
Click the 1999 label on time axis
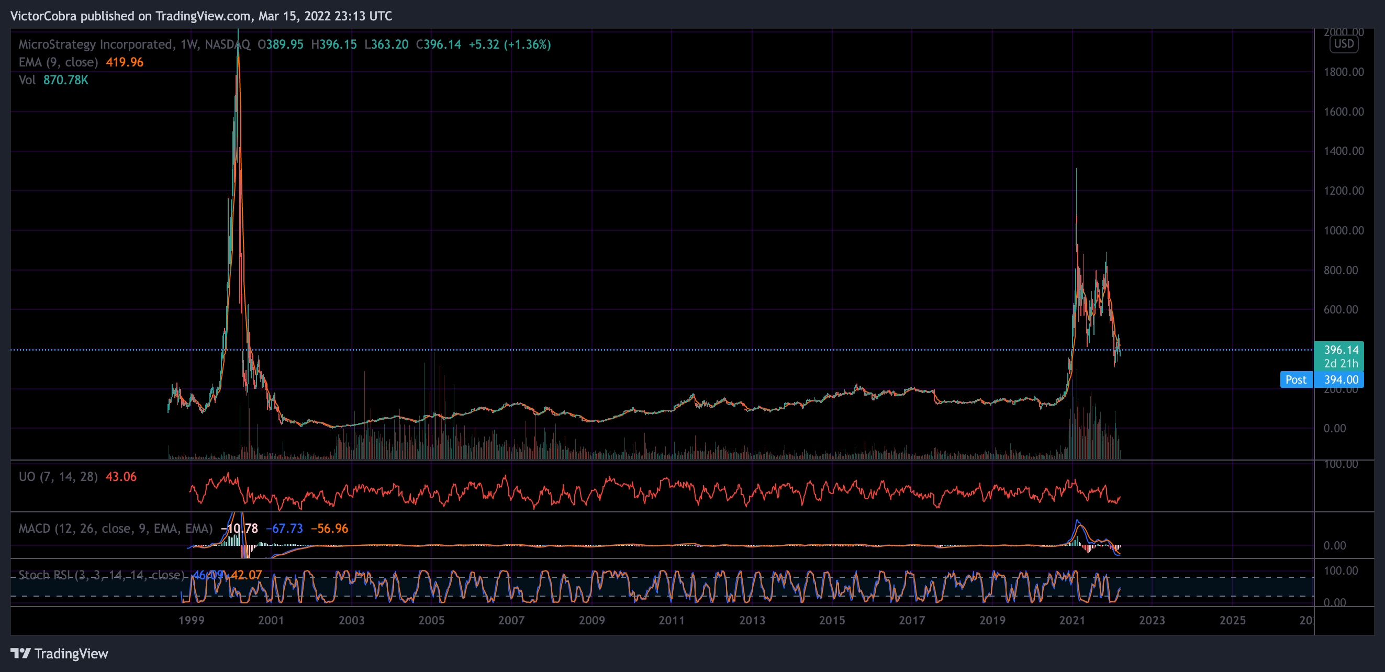pos(192,620)
